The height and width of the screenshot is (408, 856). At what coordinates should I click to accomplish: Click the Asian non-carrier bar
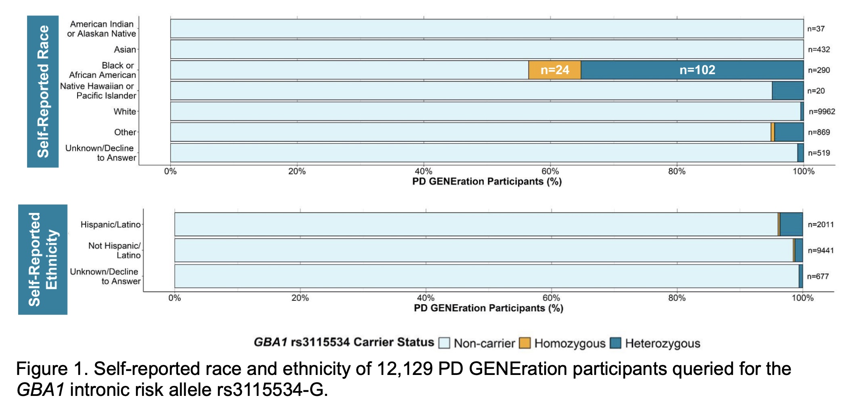click(487, 50)
